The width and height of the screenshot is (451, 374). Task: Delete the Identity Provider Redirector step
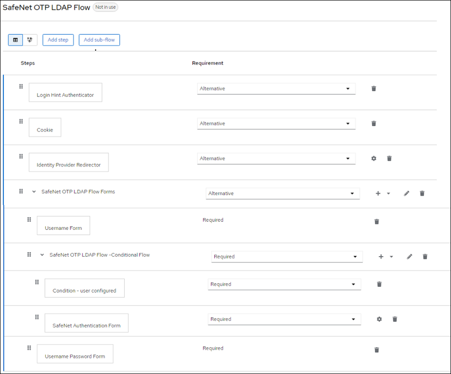click(x=390, y=159)
